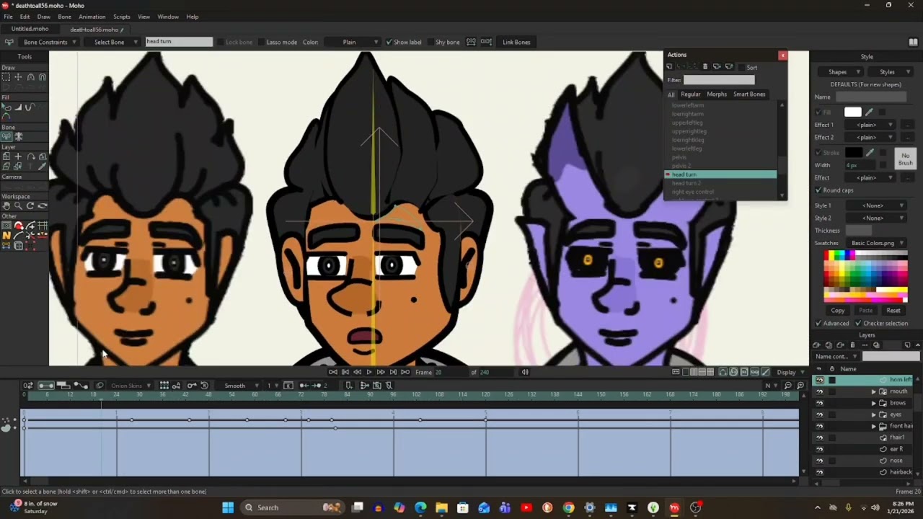Screen dimensions: 923x519
Task: Open the Swatches Basic Colors dropdown
Action: pyautogui.click(x=876, y=243)
